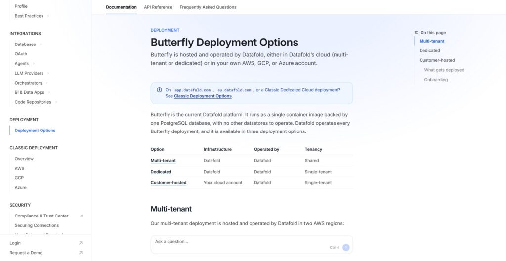Follow the Classic Deployment Options link
Screen dimensions: 506x261
coord(203,96)
